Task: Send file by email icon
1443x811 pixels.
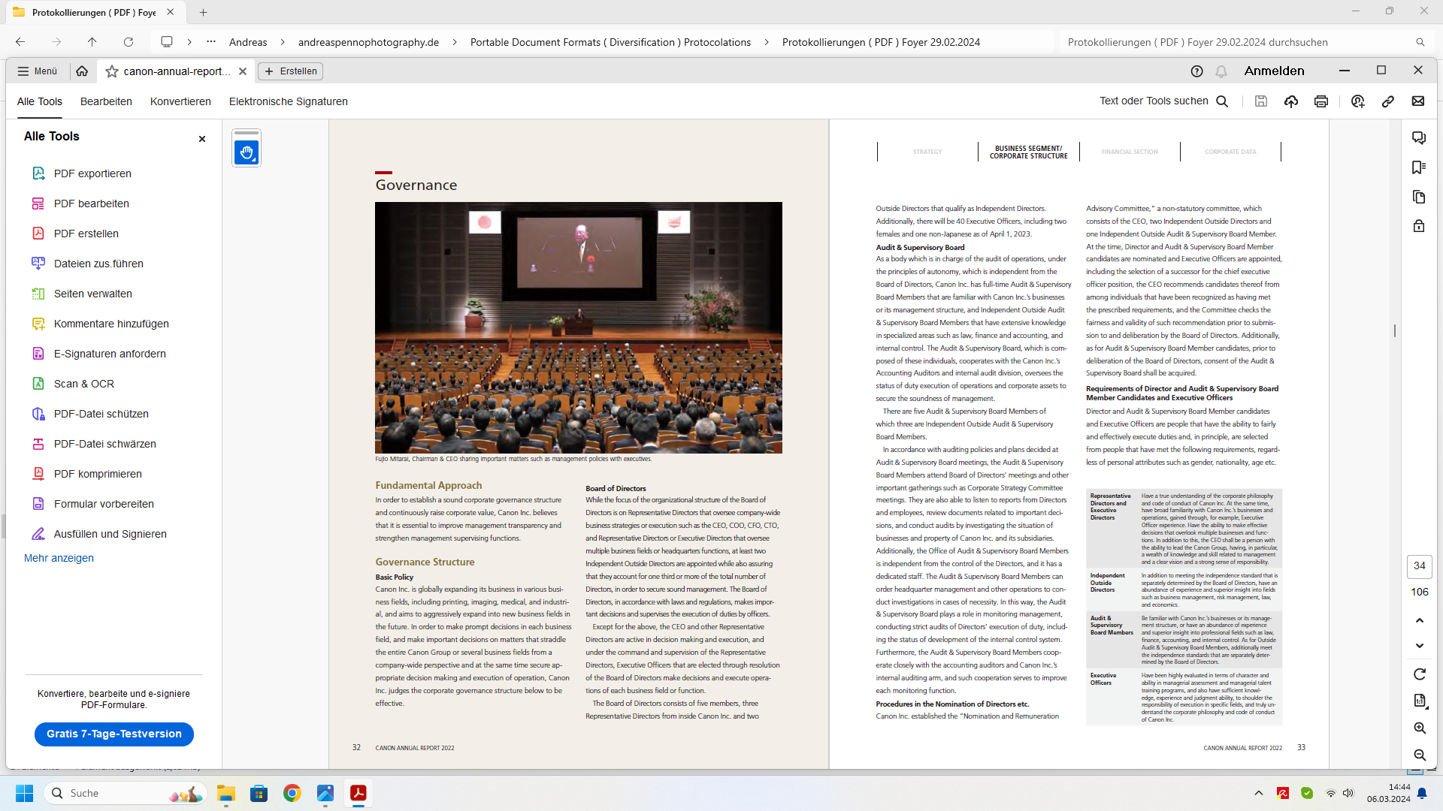Action: point(1418,101)
